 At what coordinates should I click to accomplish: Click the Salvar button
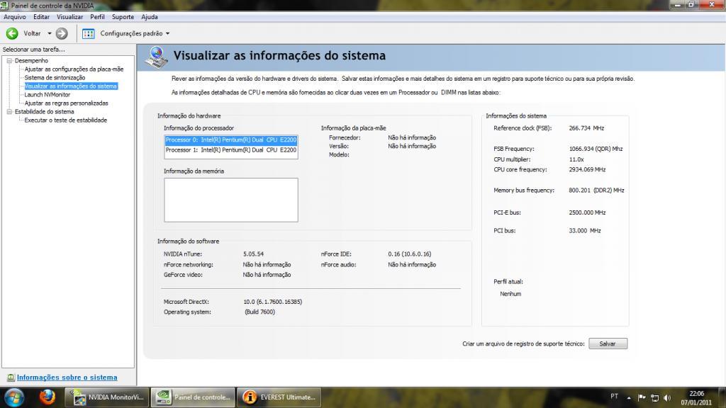(608, 344)
